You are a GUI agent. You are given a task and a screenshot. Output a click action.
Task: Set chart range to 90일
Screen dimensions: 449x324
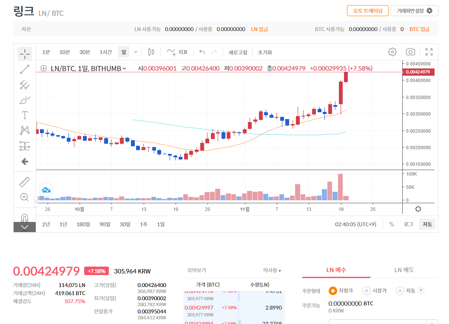(x=105, y=225)
